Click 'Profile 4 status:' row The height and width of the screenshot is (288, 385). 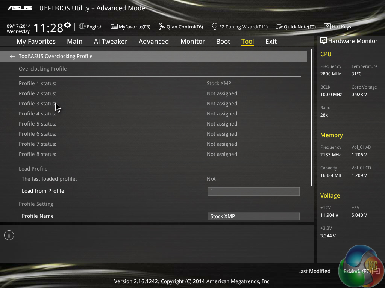tap(159, 114)
